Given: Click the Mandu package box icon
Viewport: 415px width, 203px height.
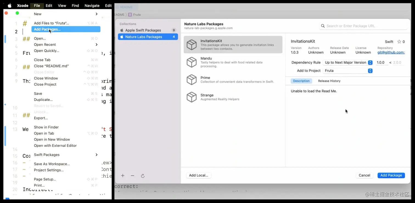Looking at the screenshot, I should click(192, 62).
